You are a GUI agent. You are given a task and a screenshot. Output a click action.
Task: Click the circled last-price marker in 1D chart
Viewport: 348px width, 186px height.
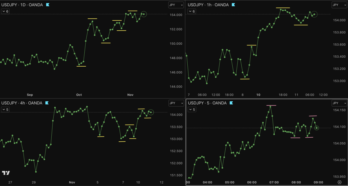point(144,14)
